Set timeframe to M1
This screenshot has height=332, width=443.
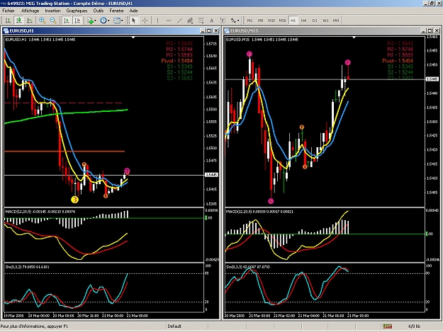pyautogui.click(x=249, y=21)
